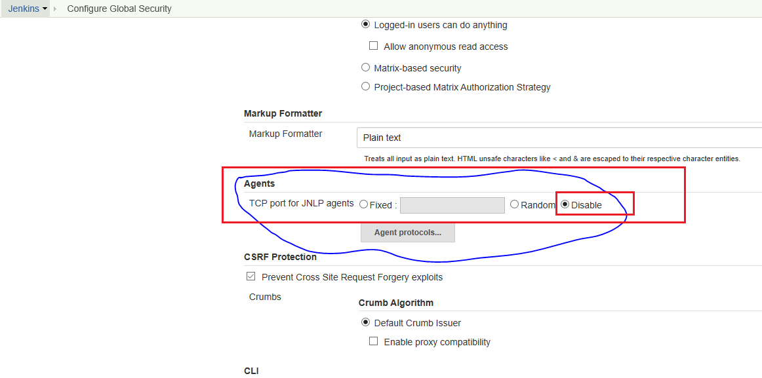This screenshot has height=378, width=762.
Task: Click the CSRF Protection section heading
Action: click(280, 257)
